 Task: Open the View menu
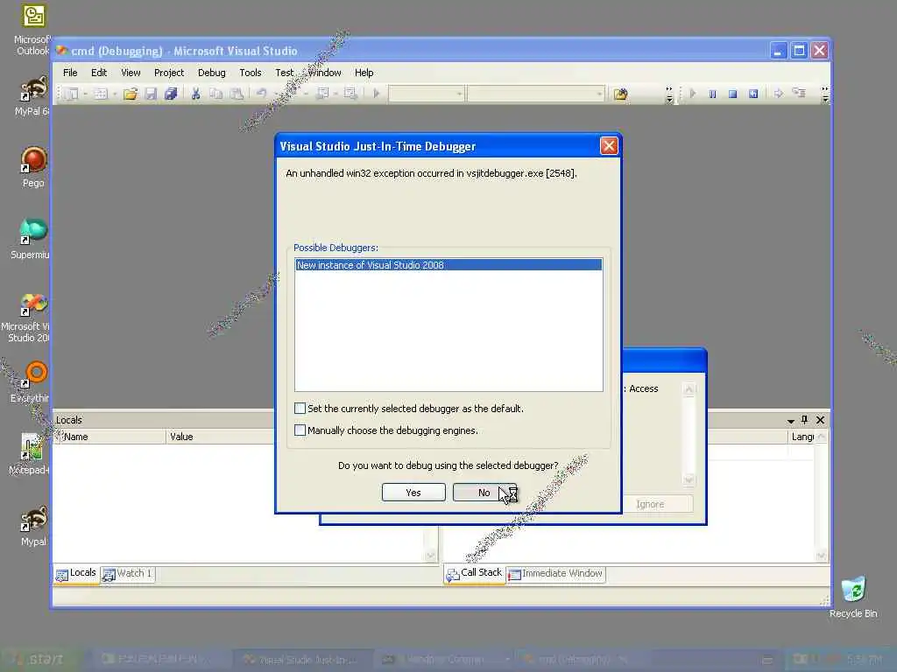tap(131, 73)
